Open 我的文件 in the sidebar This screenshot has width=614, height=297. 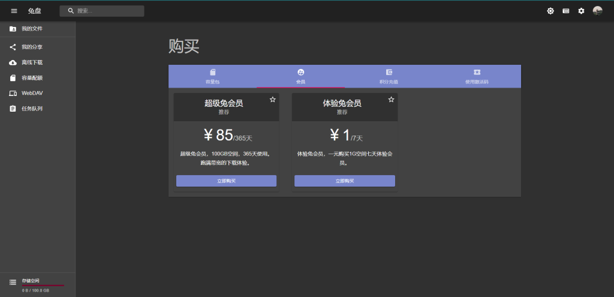coord(32,29)
